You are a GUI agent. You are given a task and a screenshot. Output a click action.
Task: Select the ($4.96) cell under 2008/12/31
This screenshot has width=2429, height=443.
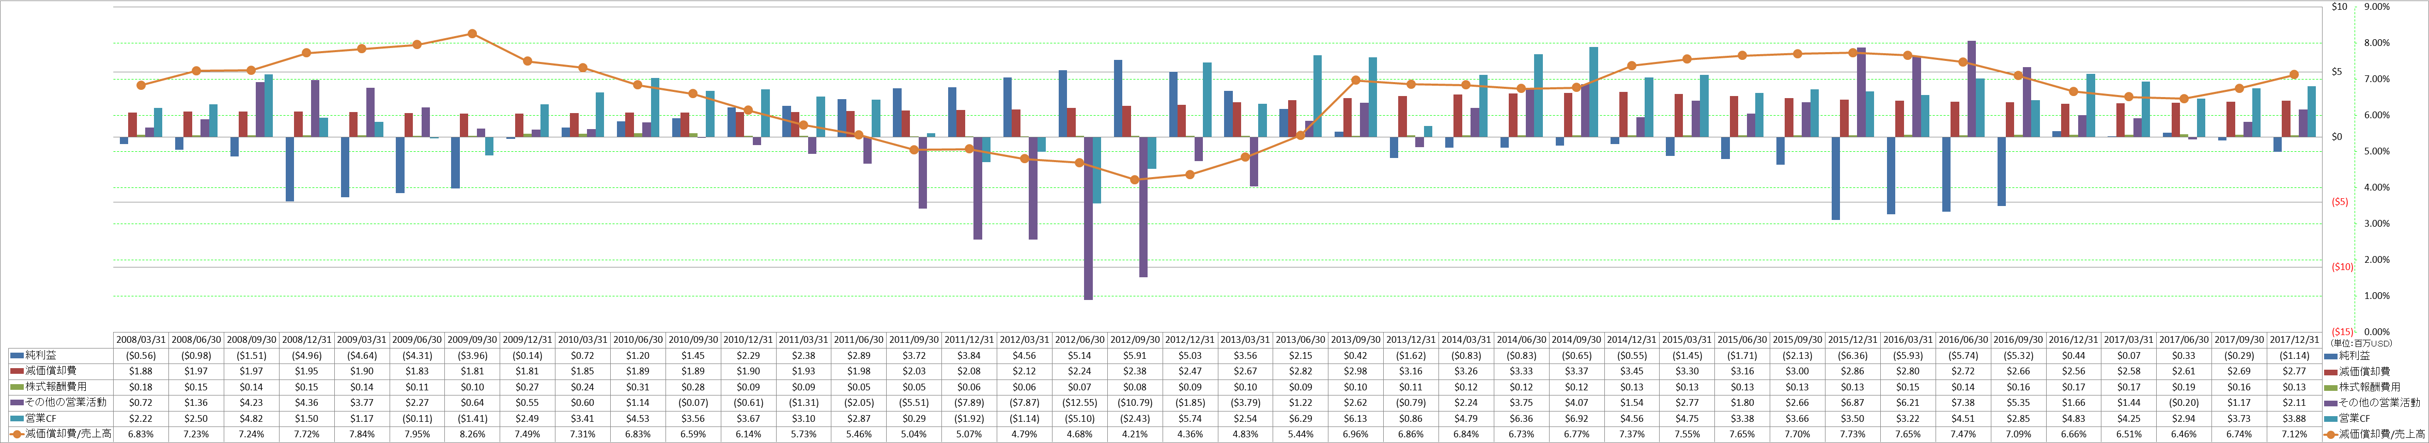(306, 355)
